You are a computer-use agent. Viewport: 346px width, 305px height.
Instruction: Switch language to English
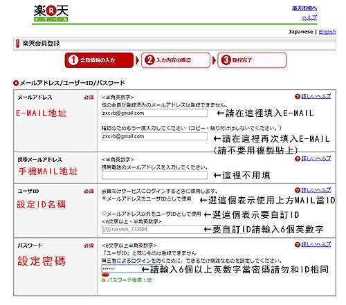pos(327,32)
